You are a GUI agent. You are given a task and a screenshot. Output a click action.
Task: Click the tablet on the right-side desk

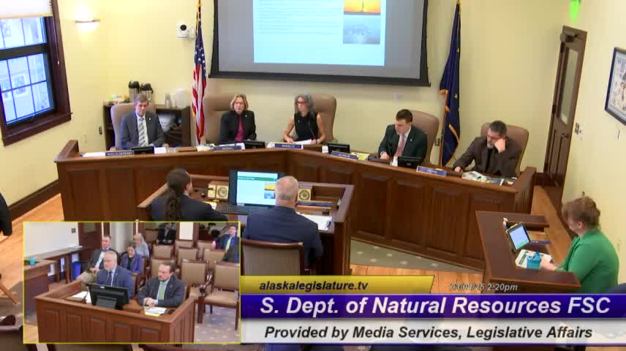tap(518, 236)
